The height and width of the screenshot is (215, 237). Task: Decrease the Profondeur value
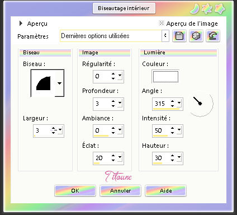[x=113, y=106]
